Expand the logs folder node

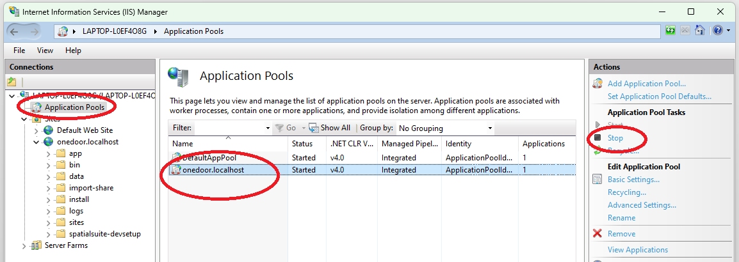click(49, 211)
